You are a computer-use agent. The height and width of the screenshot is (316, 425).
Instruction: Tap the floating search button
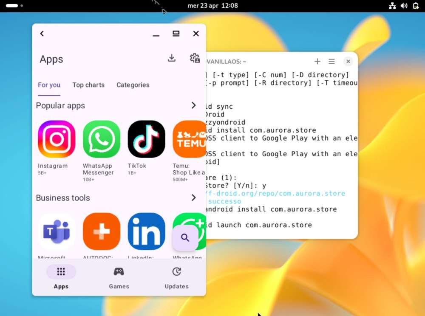(x=185, y=238)
